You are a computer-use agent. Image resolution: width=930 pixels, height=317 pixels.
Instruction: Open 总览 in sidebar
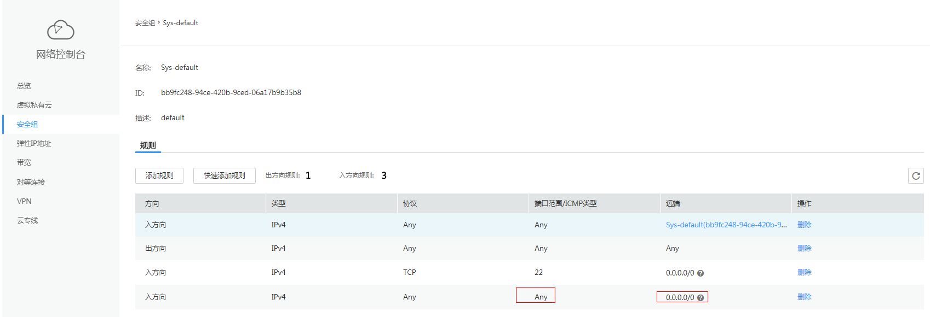[x=24, y=86]
